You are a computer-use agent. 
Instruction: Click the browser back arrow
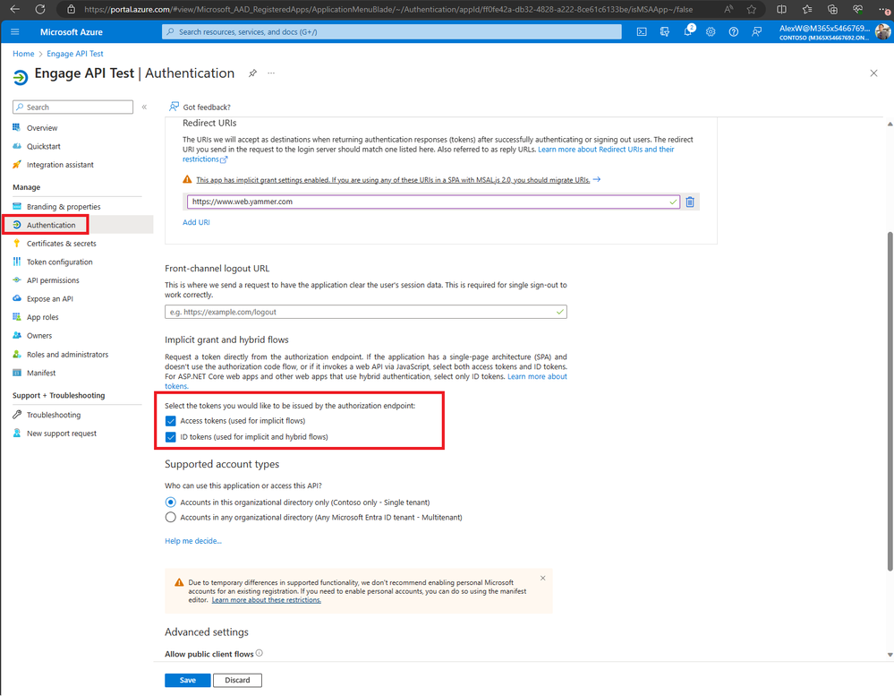15,9
